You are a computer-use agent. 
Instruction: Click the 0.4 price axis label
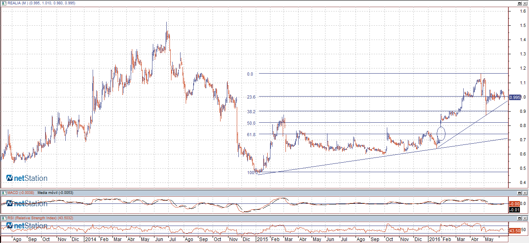coord(523,183)
